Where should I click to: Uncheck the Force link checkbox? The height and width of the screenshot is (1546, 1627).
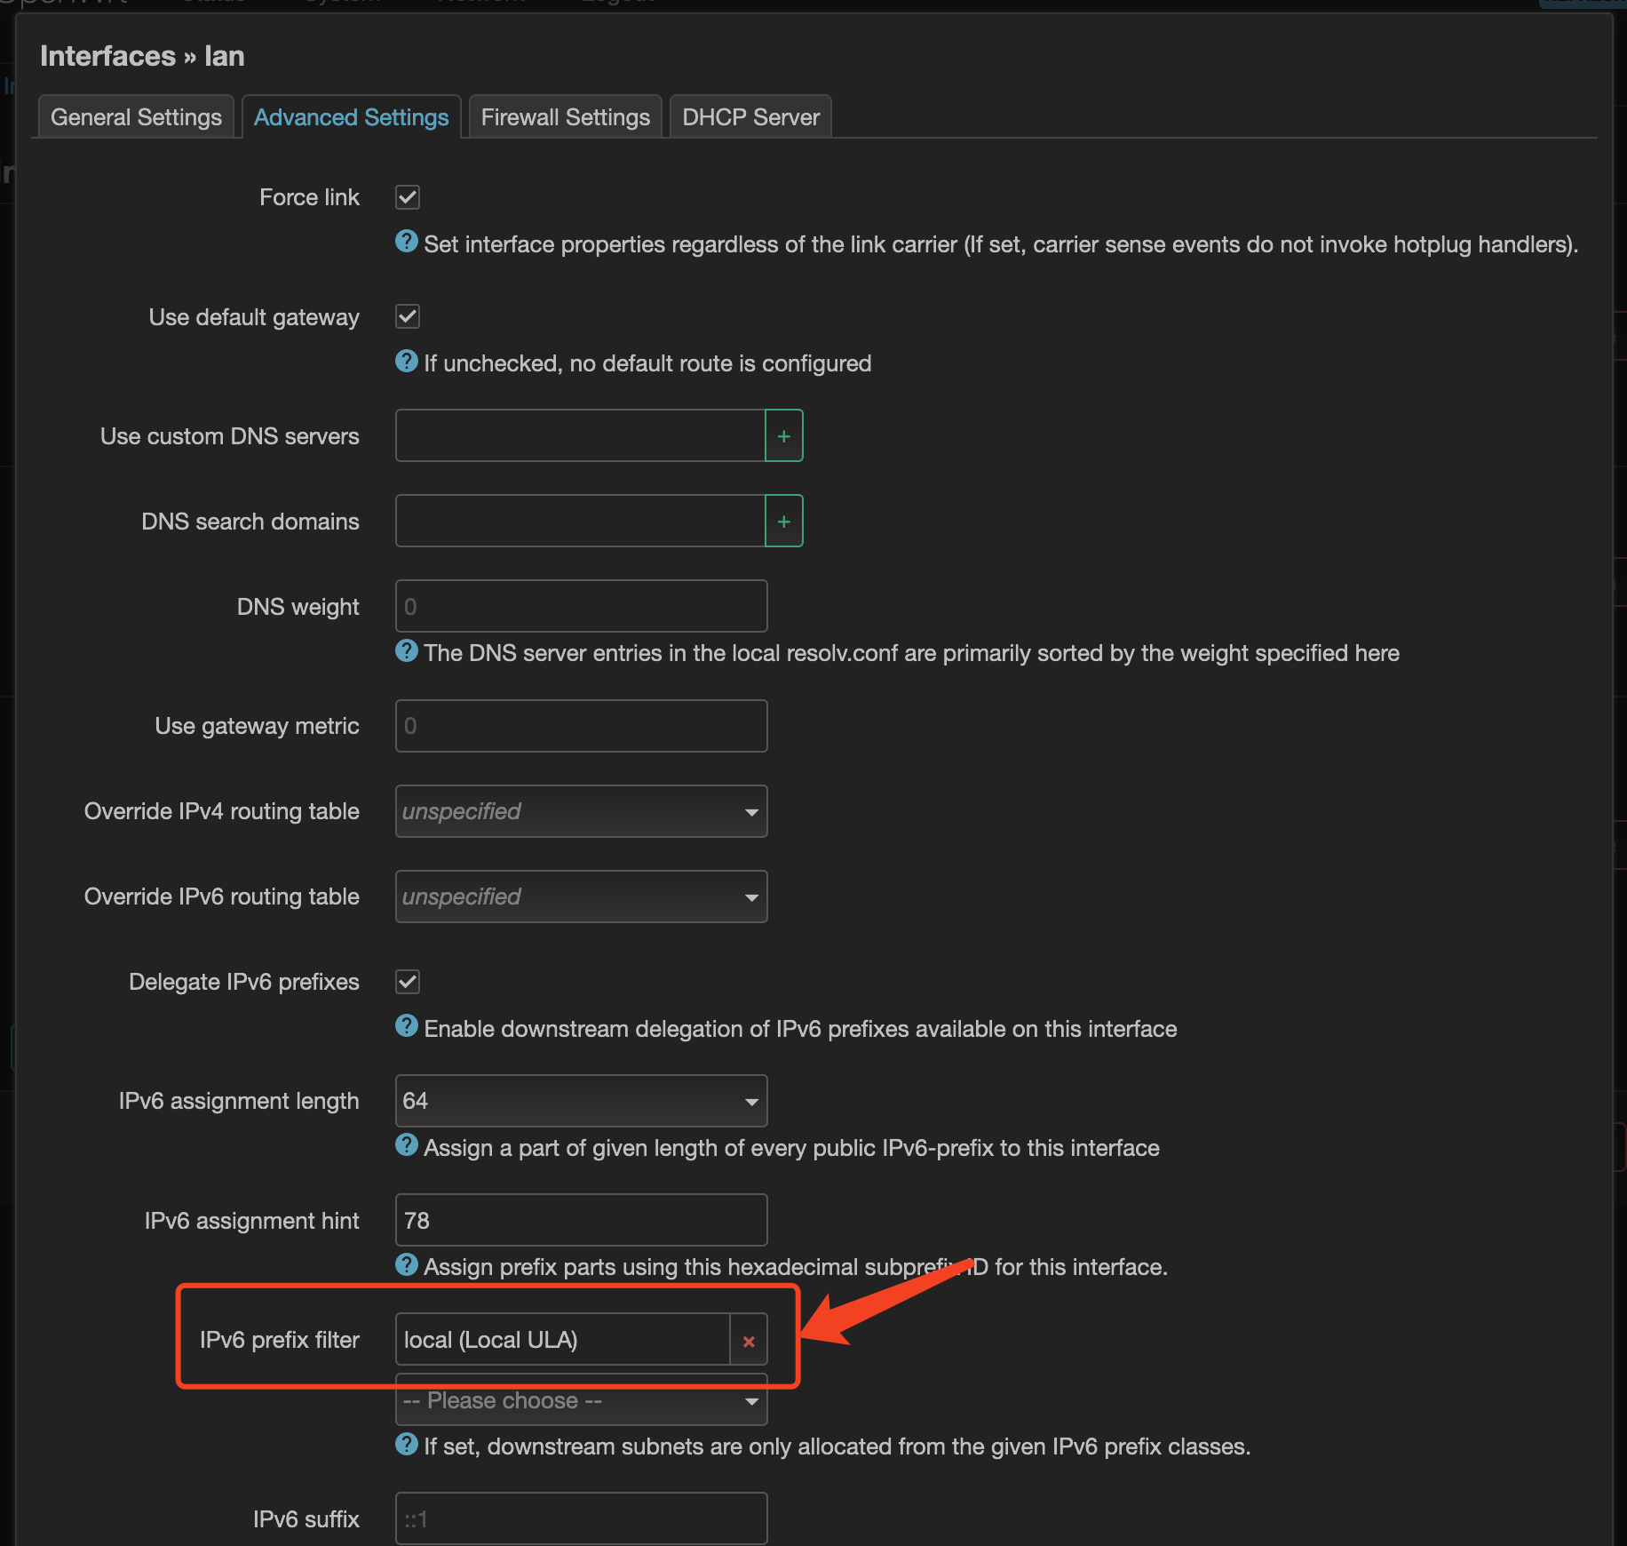pyautogui.click(x=408, y=197)
